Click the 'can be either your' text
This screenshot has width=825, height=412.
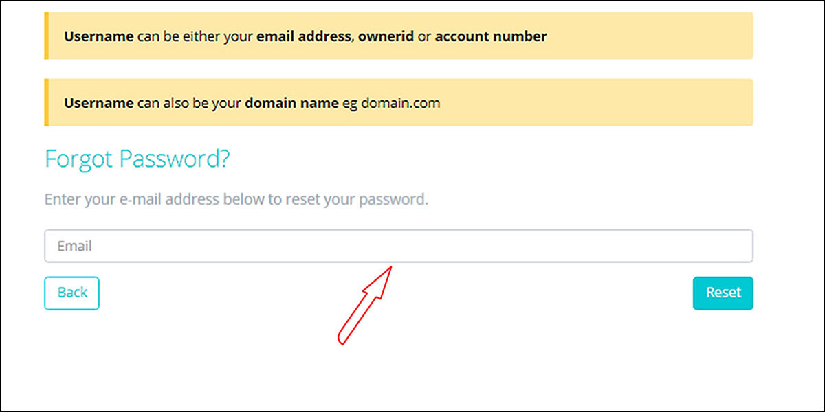[x=195, y=36]
